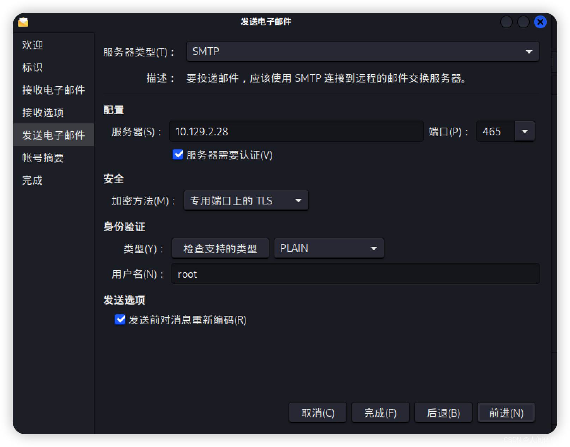Expand the port dropdown showing 465

tap(524, 131)
